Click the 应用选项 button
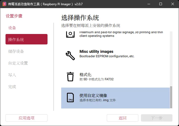Viewport: 179px width, 126px height. tap(27, 118)
